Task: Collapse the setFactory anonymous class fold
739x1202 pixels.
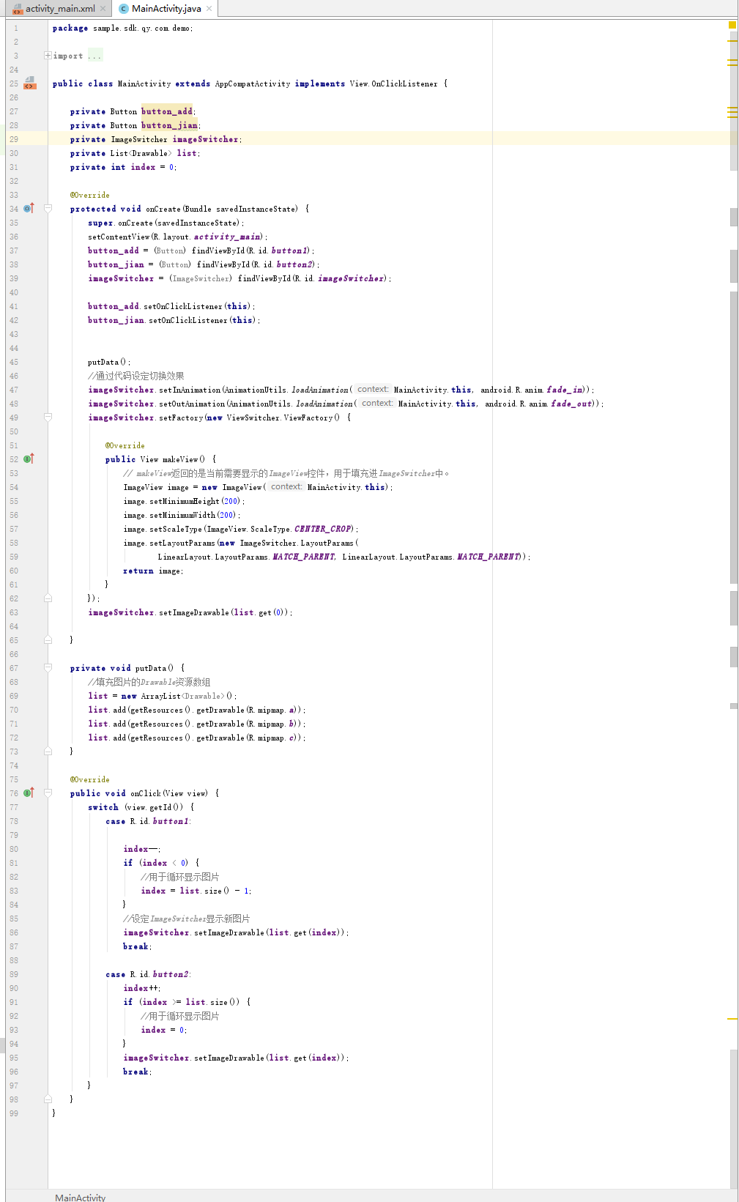Action: 48,418
